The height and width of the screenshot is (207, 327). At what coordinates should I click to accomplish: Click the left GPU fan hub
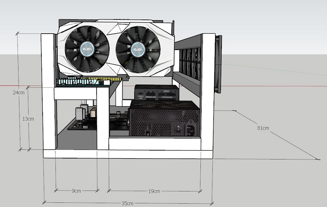pos(87,49)
